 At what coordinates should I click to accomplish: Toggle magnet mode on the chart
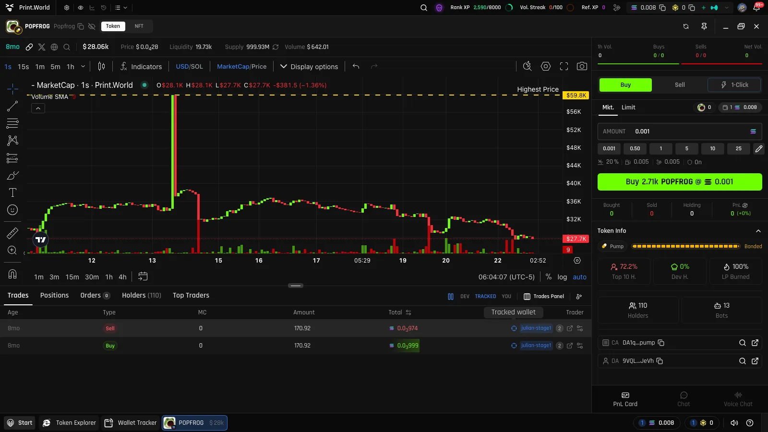[12, 274]
